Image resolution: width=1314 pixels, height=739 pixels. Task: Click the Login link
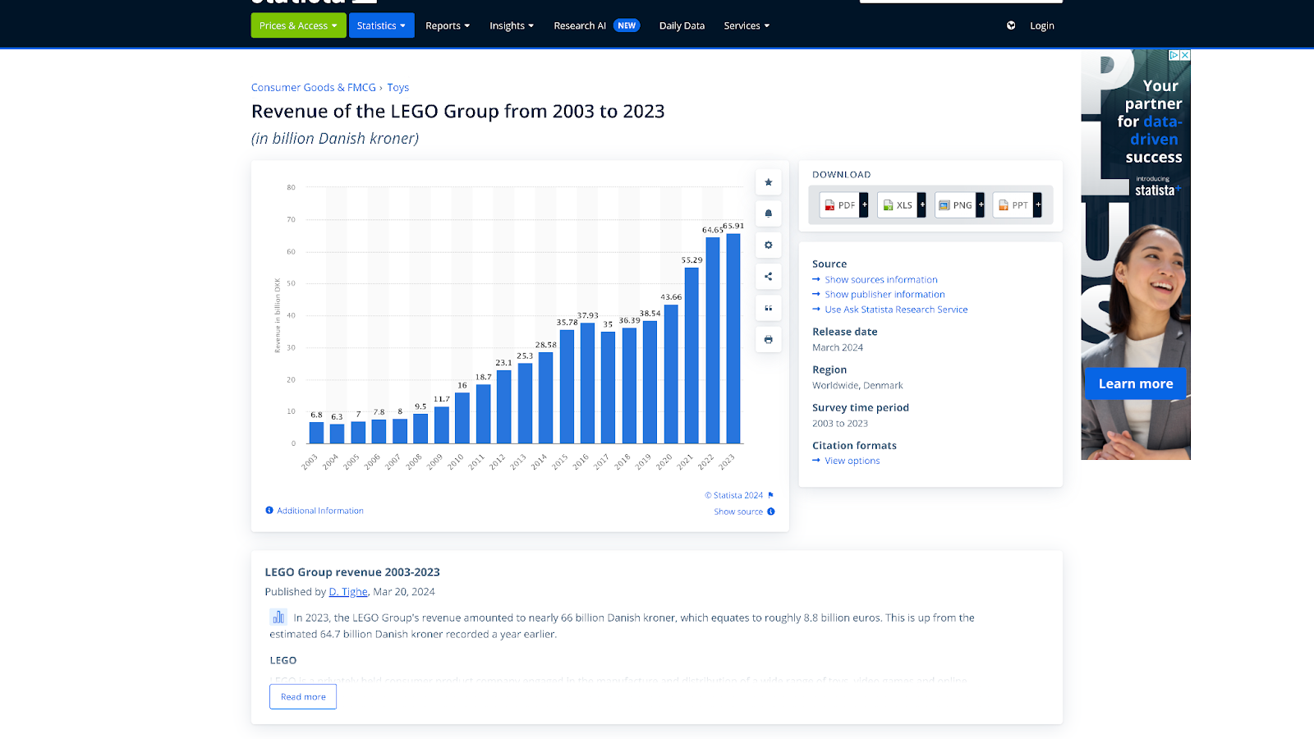tap(1042, 25)
